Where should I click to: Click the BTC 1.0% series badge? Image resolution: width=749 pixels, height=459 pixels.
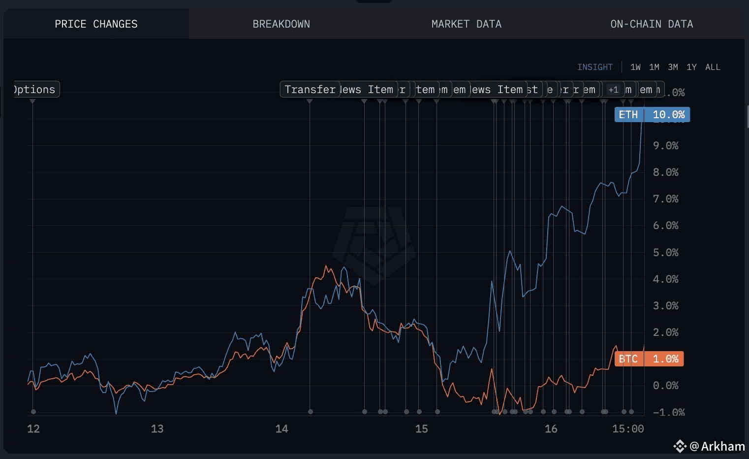tap(649, 359)
